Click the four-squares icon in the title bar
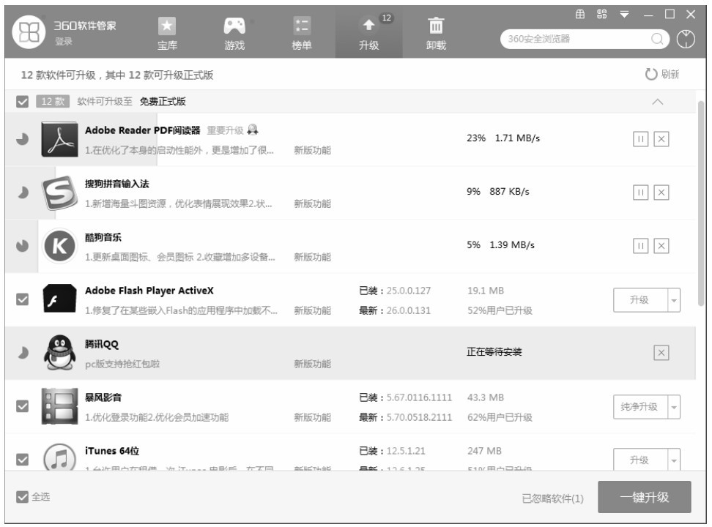The image size is (712, 527). click(601, 14)
